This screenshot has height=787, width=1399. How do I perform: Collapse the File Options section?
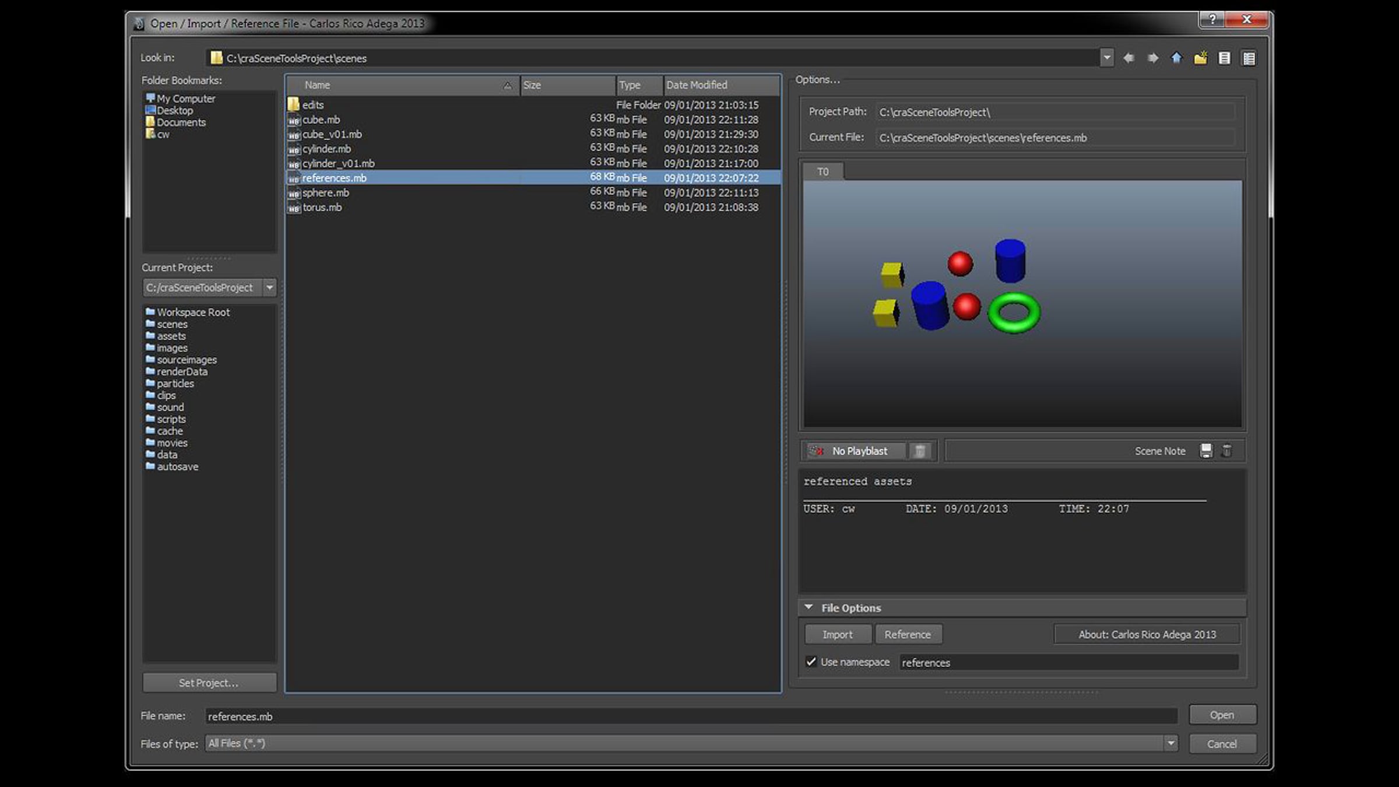click(809, 607)
